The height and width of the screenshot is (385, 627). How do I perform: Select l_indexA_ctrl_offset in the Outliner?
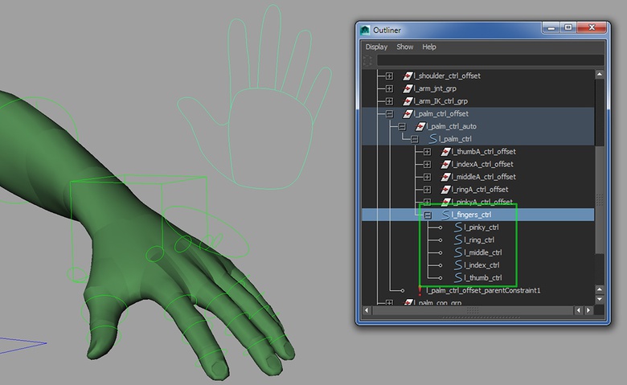click(x=482, y=164)
